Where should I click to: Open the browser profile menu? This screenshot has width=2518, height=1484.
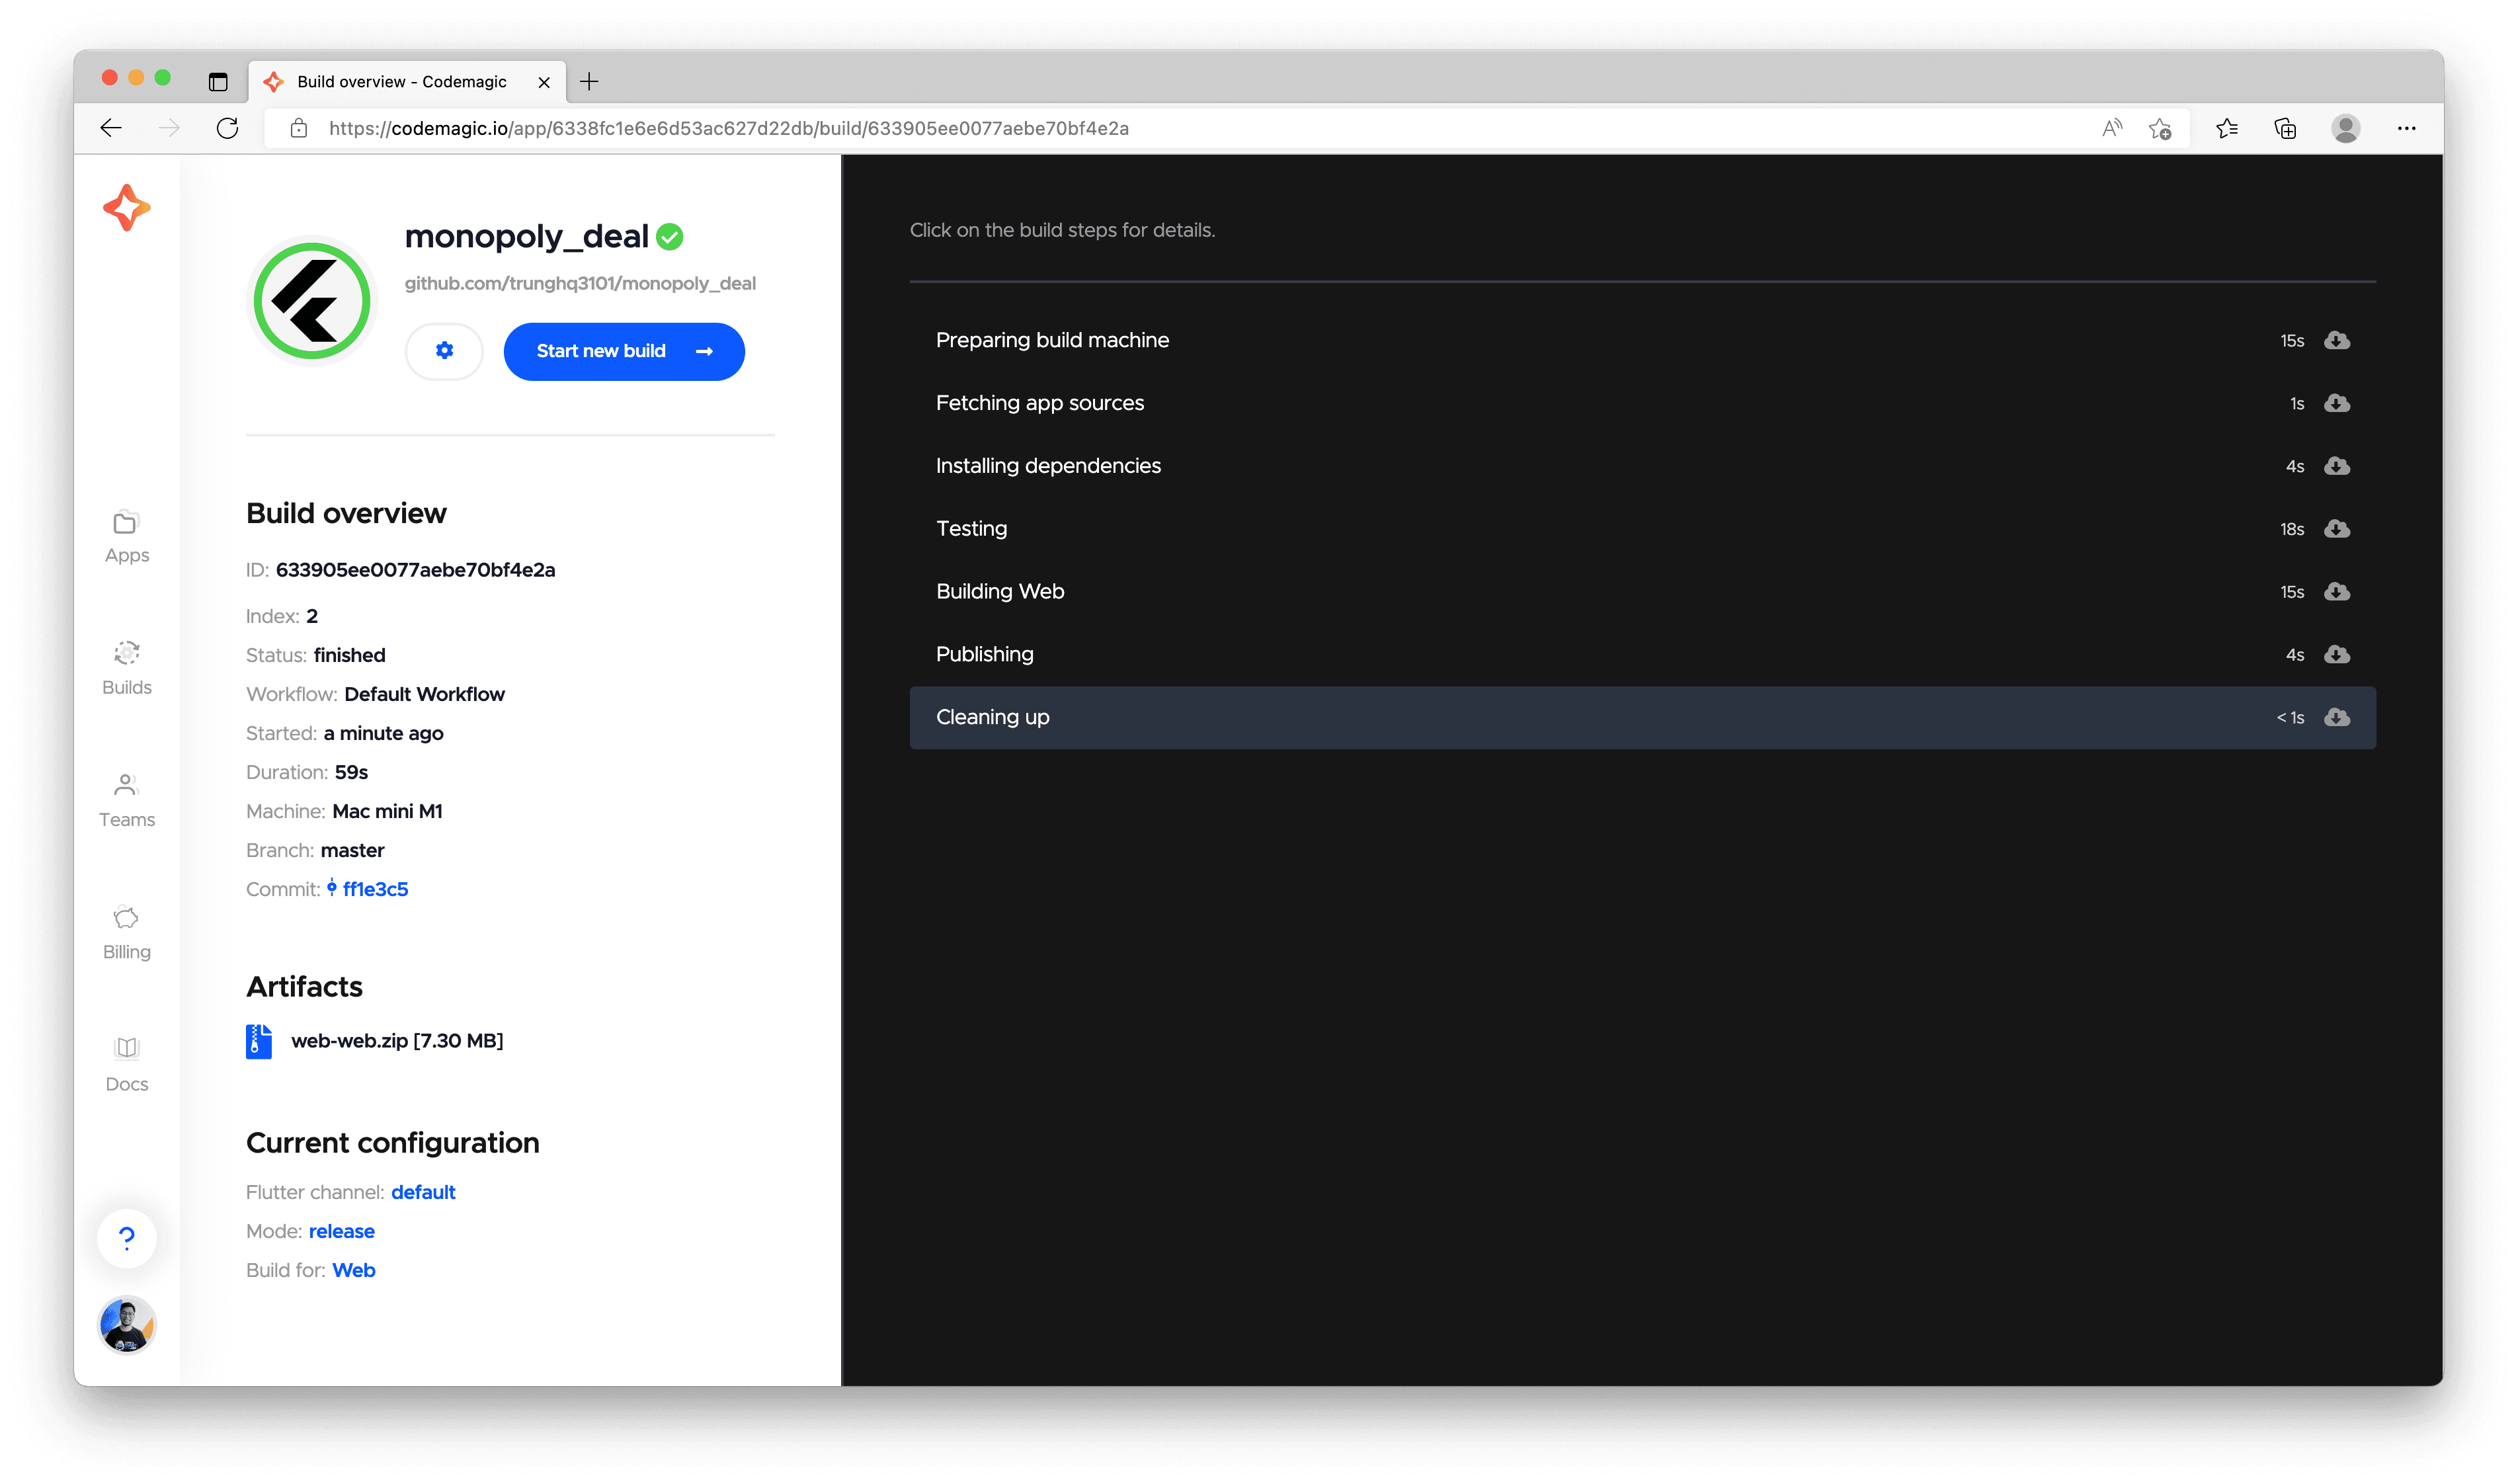[2345, 128]
